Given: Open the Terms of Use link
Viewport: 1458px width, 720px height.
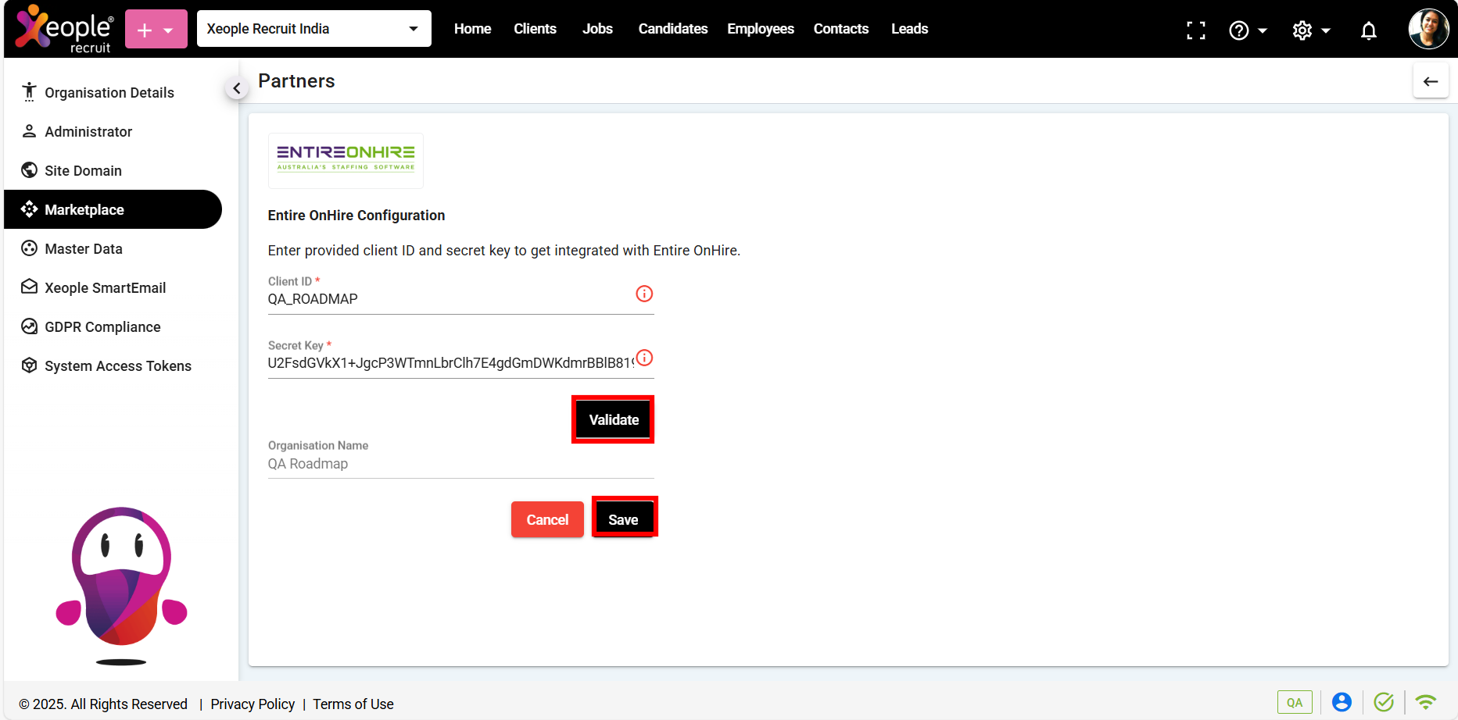Looking at the screenshot, I should (x=353, y=704).
